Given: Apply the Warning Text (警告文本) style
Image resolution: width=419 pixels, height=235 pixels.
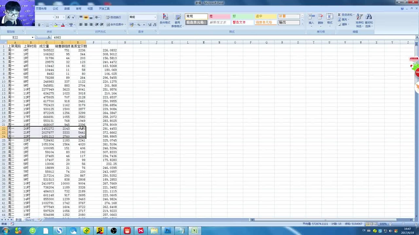Looking at the screenshot, I should point(243,23).
